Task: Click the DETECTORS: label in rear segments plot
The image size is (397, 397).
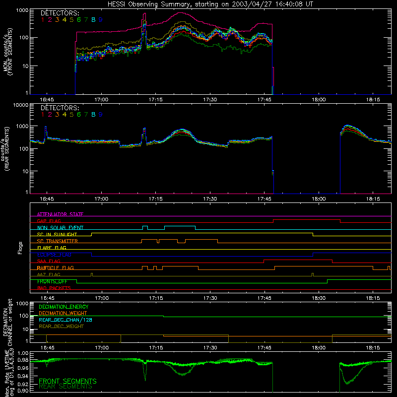Action: pos(60,108)
